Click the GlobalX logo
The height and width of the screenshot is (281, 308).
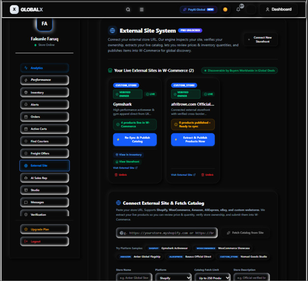point(26,9)
